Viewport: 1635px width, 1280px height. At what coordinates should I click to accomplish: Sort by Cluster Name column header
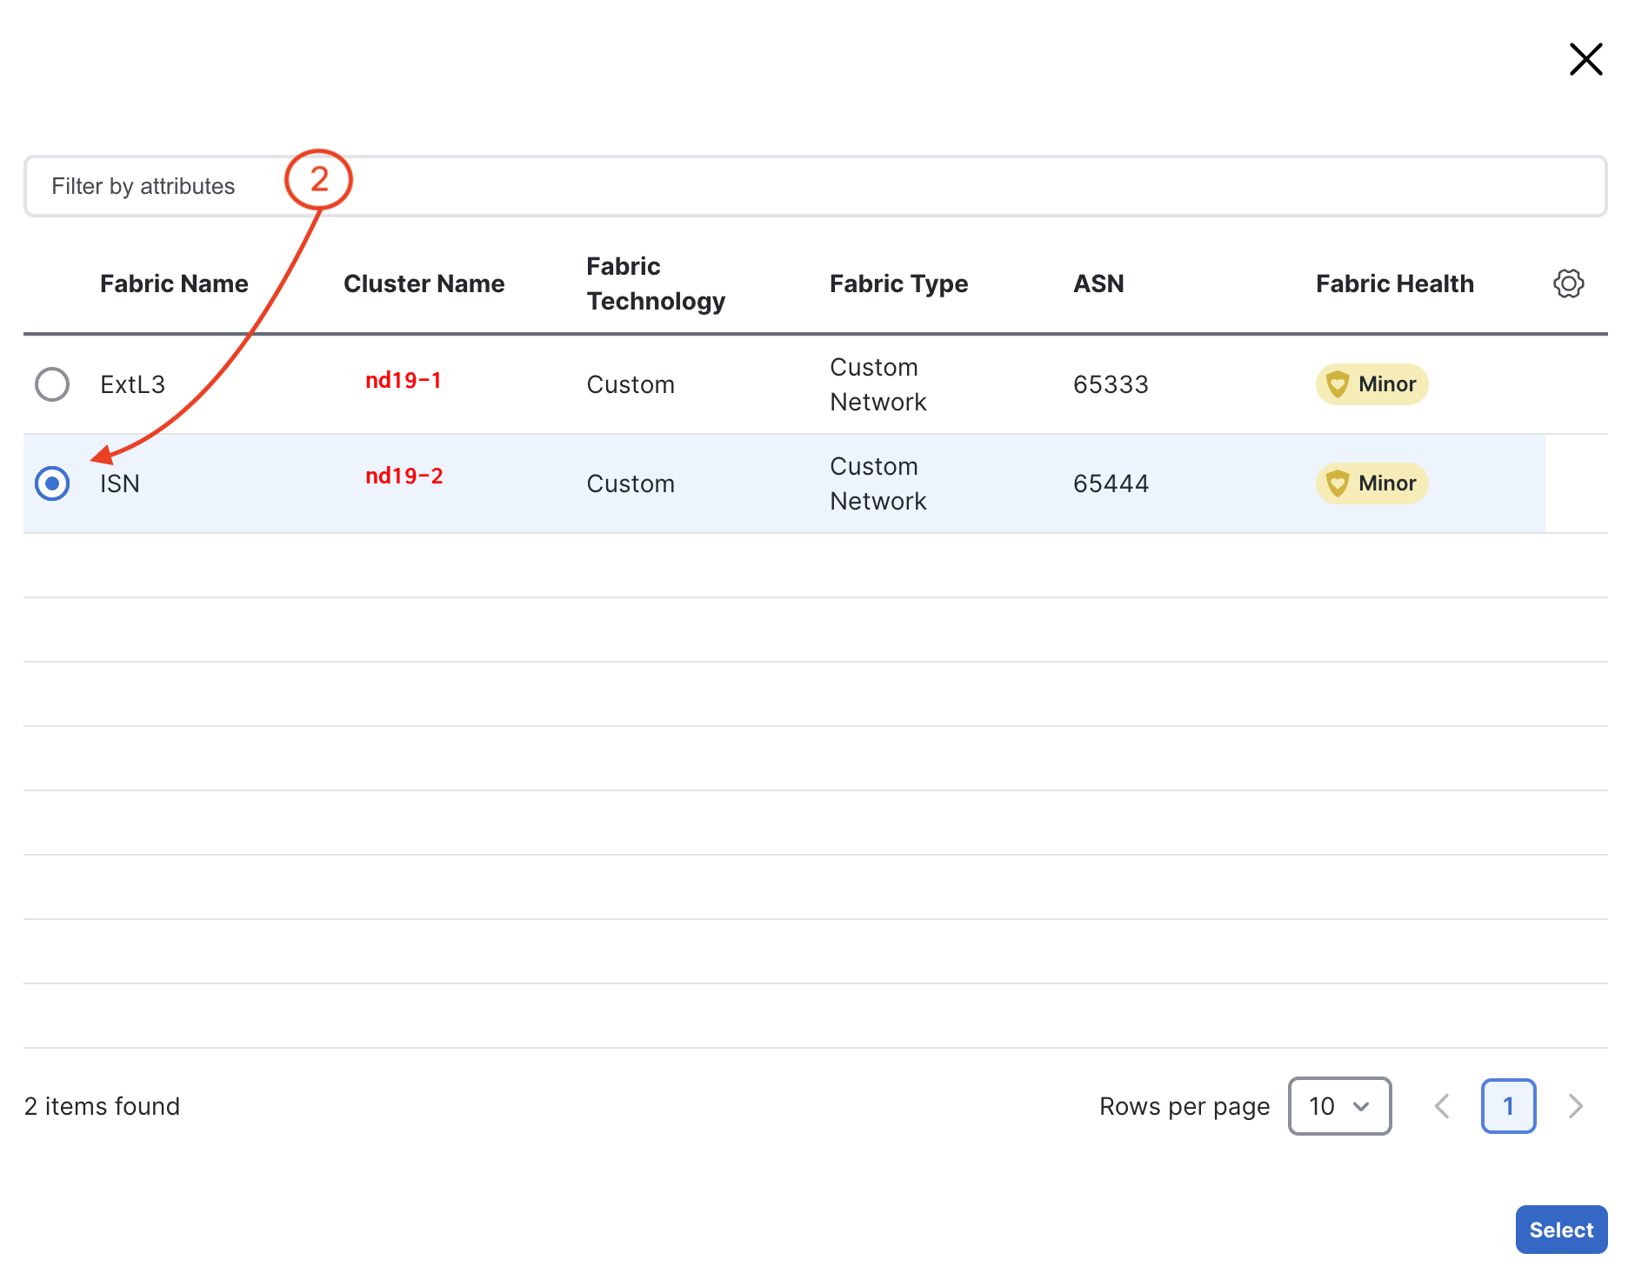[x=424, y=283]
